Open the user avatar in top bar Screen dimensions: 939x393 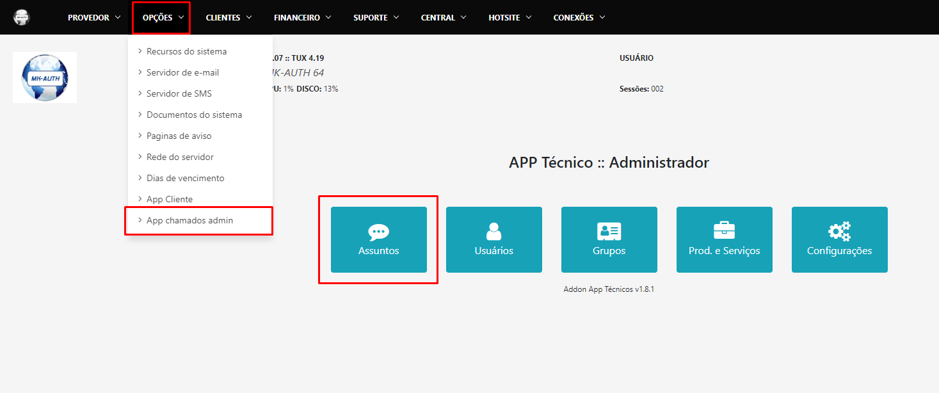(x=21, y=17)
